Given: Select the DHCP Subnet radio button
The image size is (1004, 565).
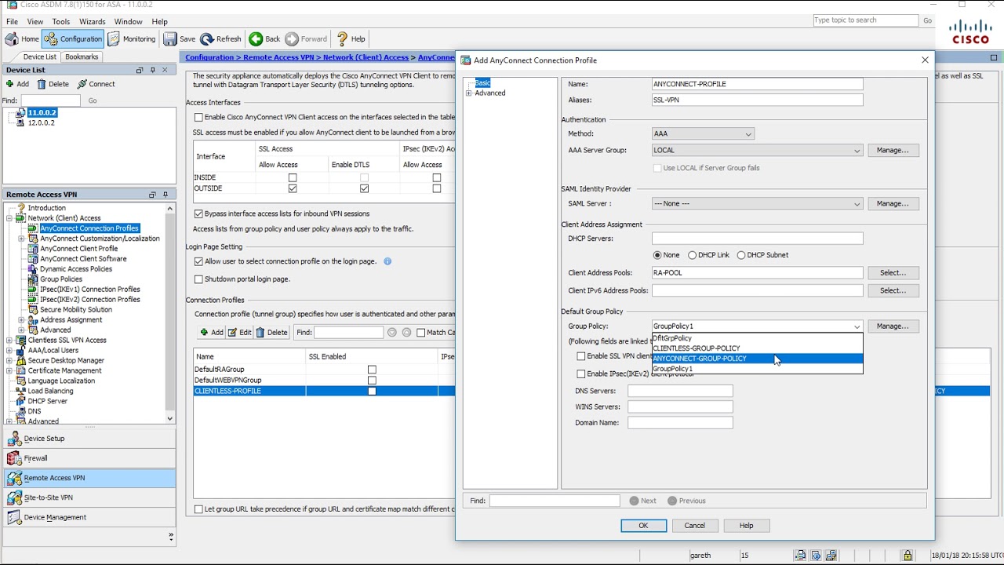Looking at the screenshot, I should coord(741,255).
